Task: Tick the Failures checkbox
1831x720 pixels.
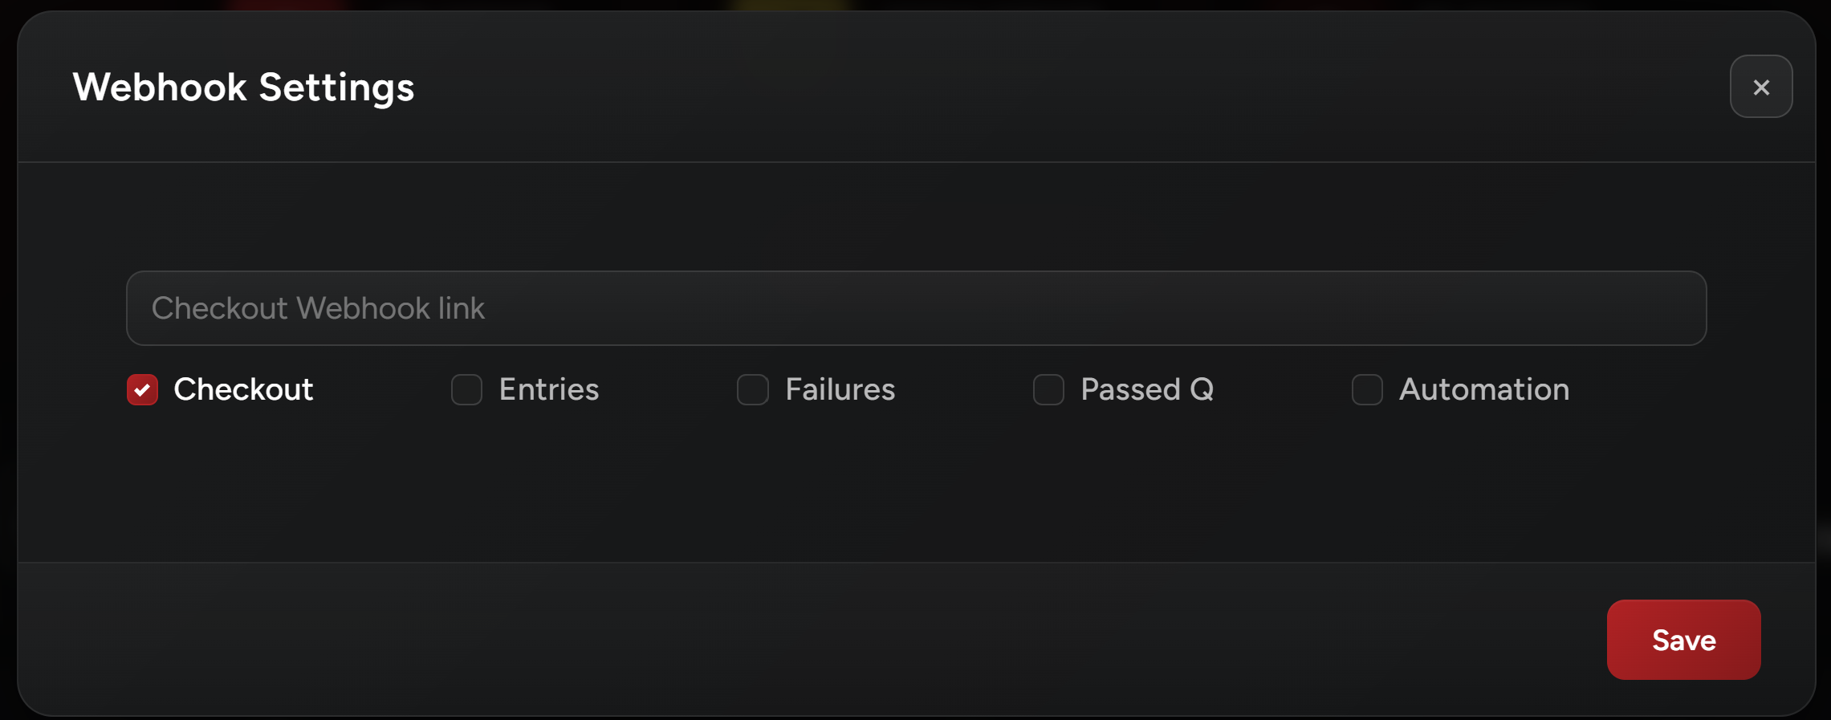Action: [x=752, y=390]
